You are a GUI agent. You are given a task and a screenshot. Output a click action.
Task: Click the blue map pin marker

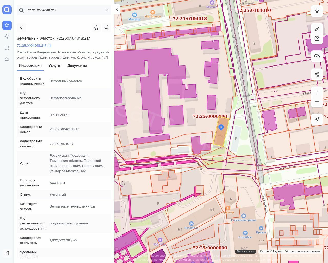point(221,127)
